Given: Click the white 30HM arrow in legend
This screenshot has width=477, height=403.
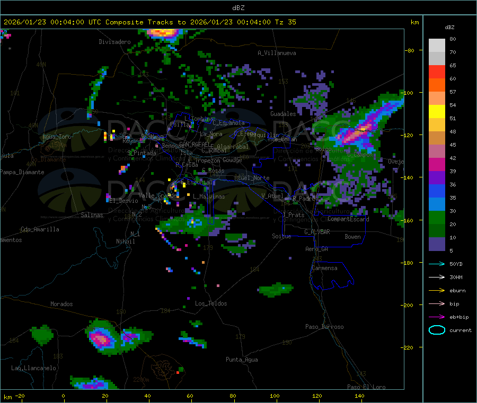Looking at the screenshot, I should click(437, 277).
